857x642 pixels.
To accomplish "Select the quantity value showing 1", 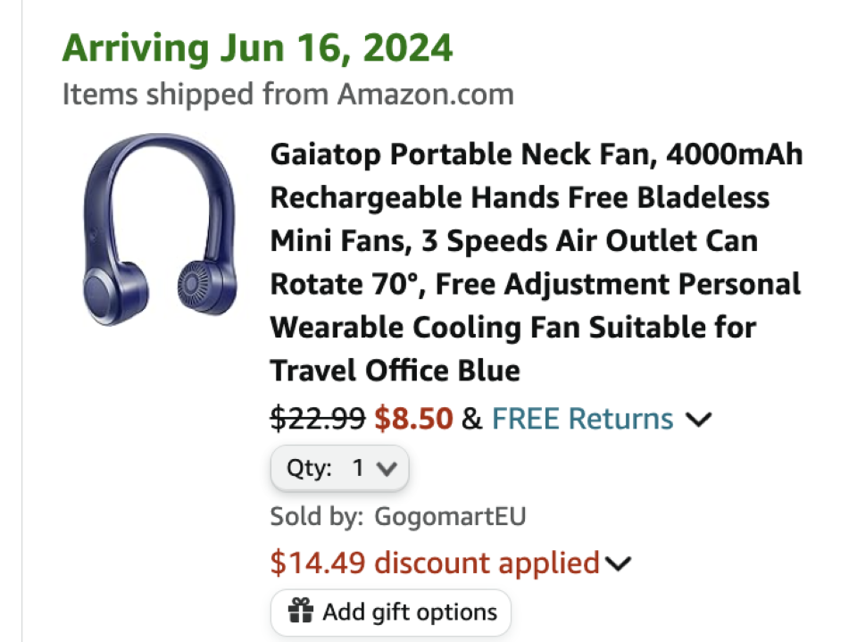I will pos(358,467).
